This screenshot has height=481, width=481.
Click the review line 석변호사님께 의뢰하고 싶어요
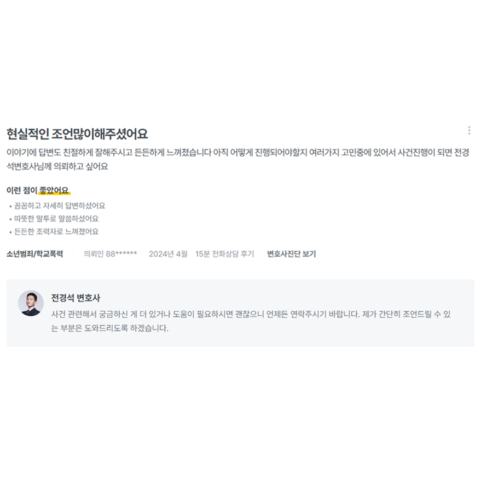pyautogui.click(x=57, y=166)
